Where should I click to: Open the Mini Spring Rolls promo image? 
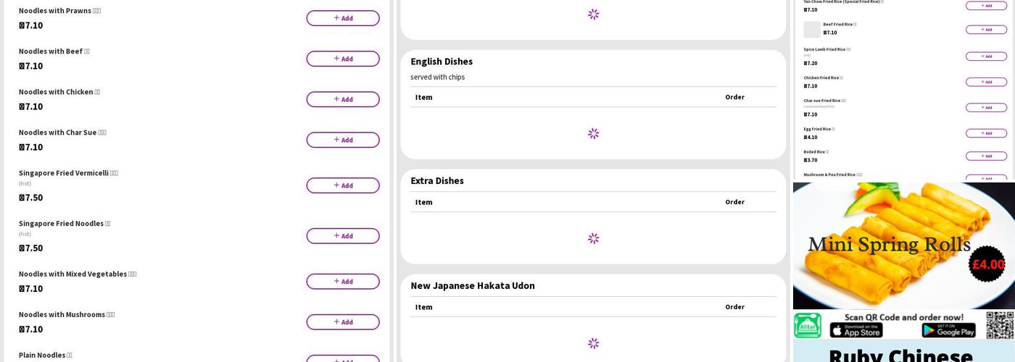click(903, 246)
